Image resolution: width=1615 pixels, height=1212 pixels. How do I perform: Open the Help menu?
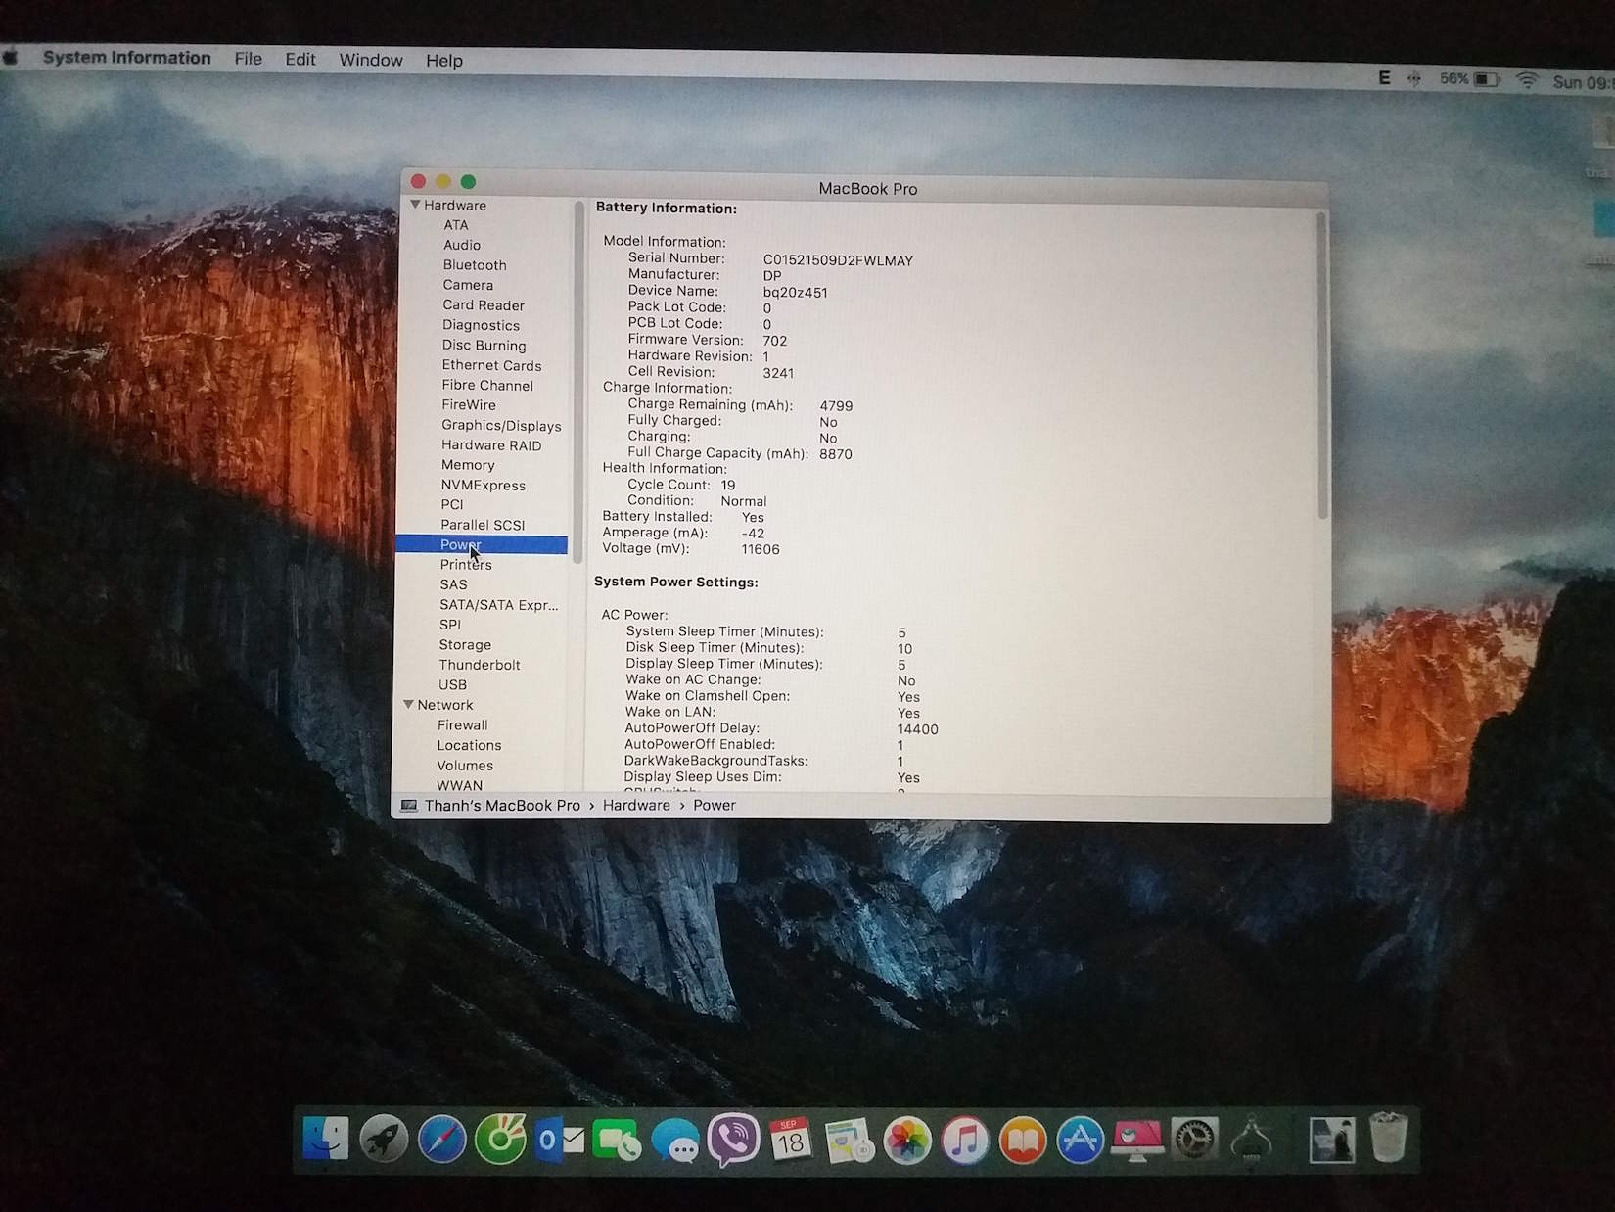click(444, 61)
